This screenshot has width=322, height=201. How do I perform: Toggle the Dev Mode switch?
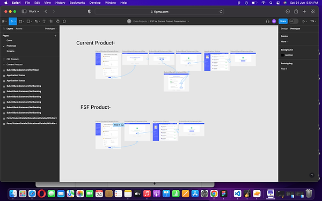(294, 21)
